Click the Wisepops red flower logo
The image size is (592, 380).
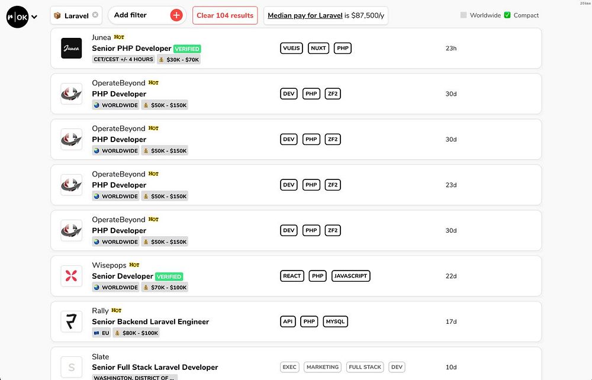pyautogui.click(x=72, y=276)
